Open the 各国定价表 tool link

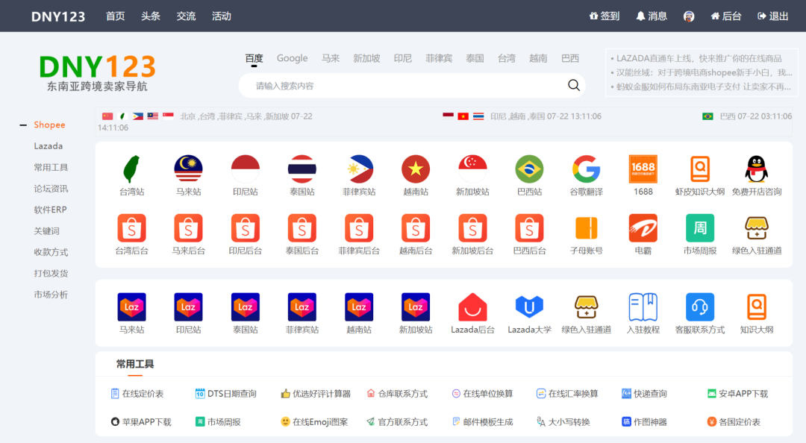pyautogui.click(x=734, y=422)
